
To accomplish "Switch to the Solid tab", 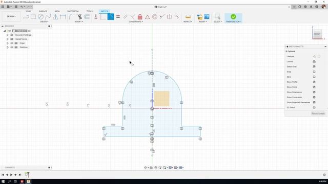I will tap(28, 11).
